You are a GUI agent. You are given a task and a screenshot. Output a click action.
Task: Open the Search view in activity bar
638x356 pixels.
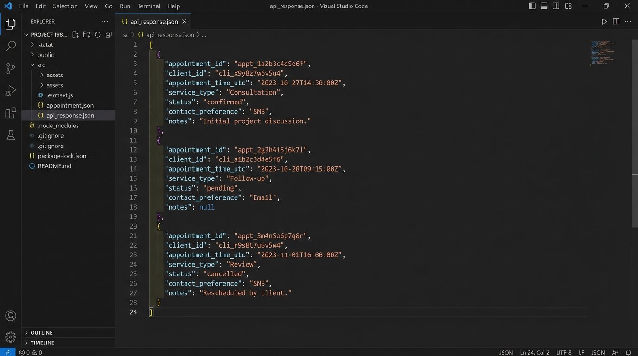10,46
